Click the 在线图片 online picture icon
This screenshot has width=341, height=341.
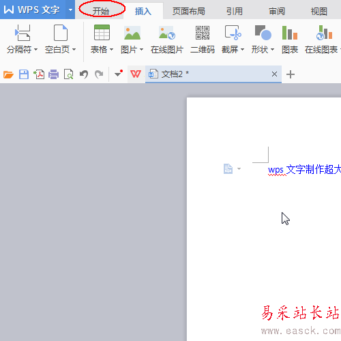(167, 33)
